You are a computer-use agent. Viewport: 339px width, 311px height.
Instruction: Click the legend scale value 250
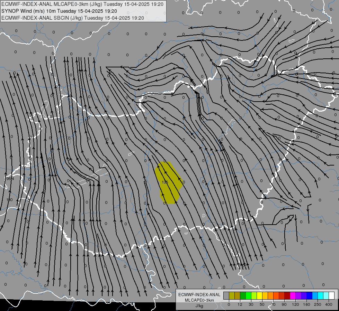(318, 304)
